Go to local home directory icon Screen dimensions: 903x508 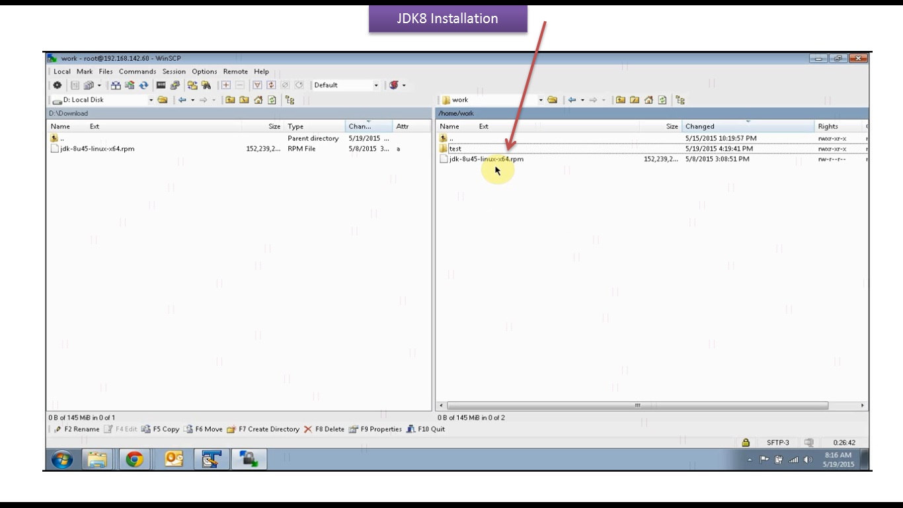point(258,100)
